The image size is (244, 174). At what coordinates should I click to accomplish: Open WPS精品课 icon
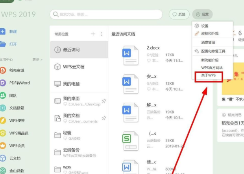point(3,133)
